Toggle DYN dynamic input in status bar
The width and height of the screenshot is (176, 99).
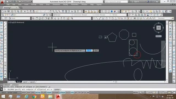pyautogui.click(x=72, y=92)
